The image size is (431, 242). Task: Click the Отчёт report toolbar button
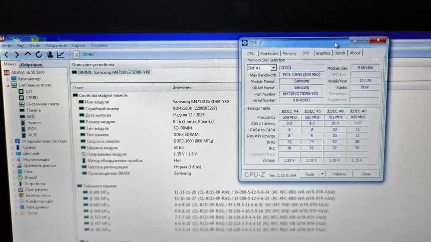coord(84,54)
